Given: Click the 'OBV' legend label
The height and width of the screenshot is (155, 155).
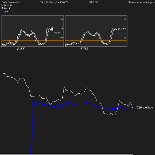Looking at the screenshot, I should 6,12.
